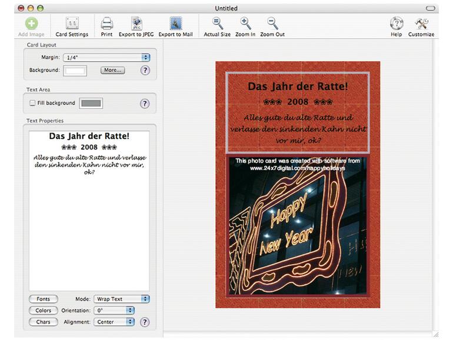
Task: Open the Orientation dropdown
Action: 114,311
